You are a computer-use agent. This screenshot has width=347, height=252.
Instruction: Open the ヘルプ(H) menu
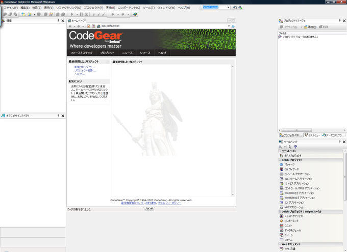click(184, 8)
